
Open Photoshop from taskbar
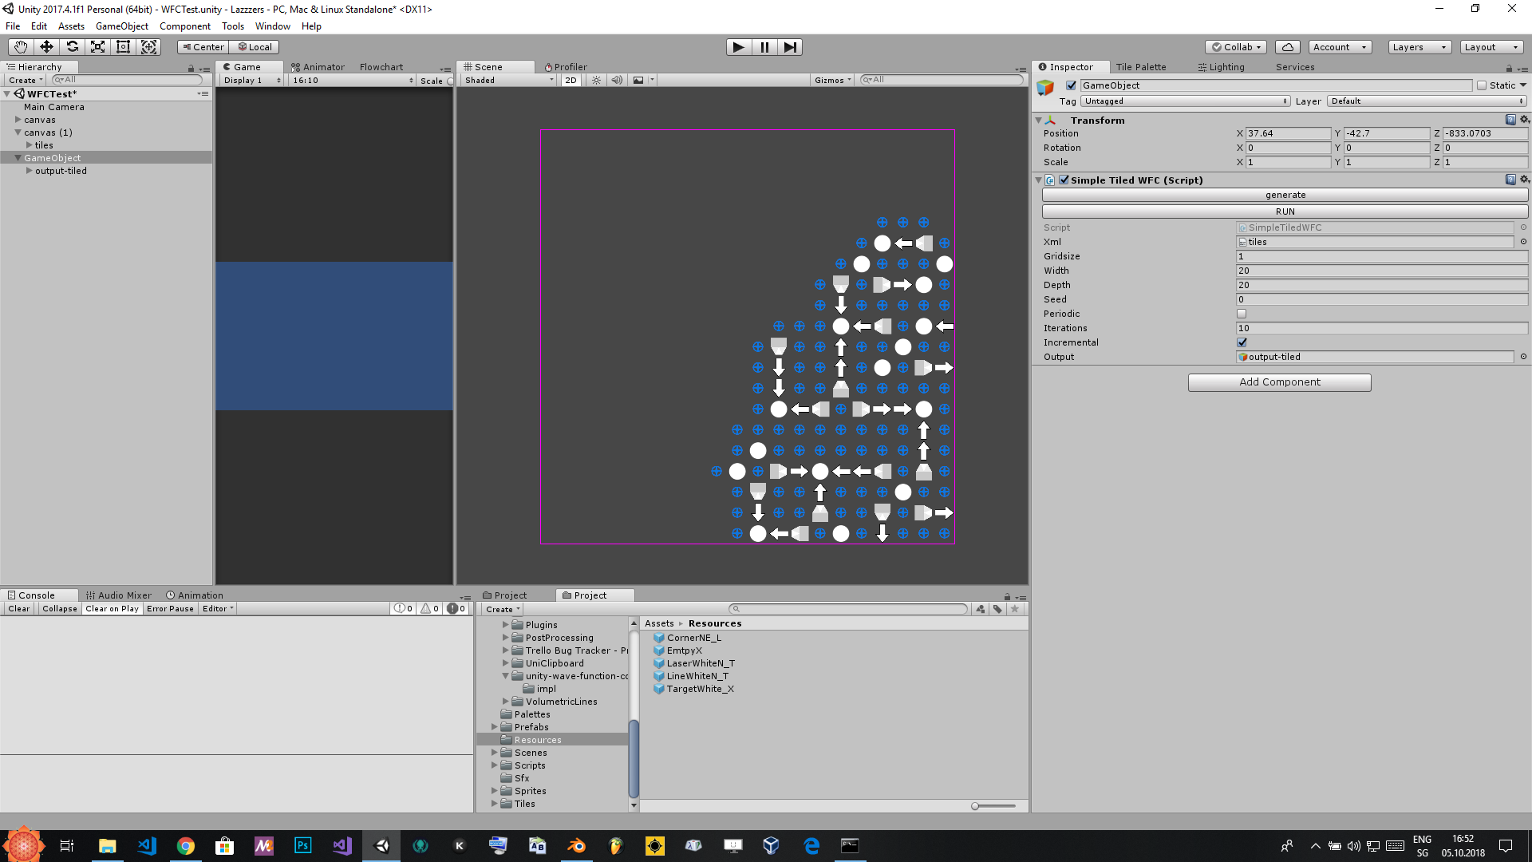[x=302, y=846]
